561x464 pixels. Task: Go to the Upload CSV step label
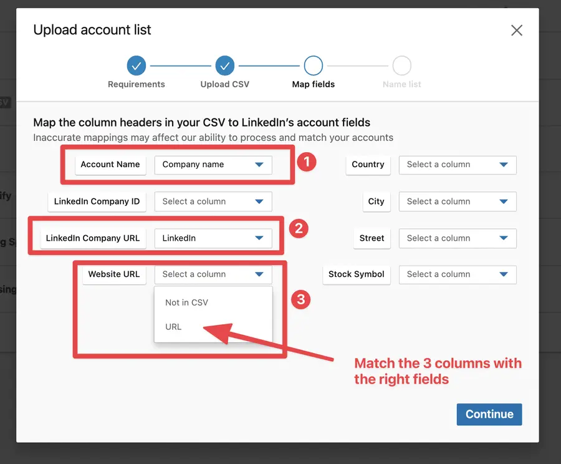[224, 83]
